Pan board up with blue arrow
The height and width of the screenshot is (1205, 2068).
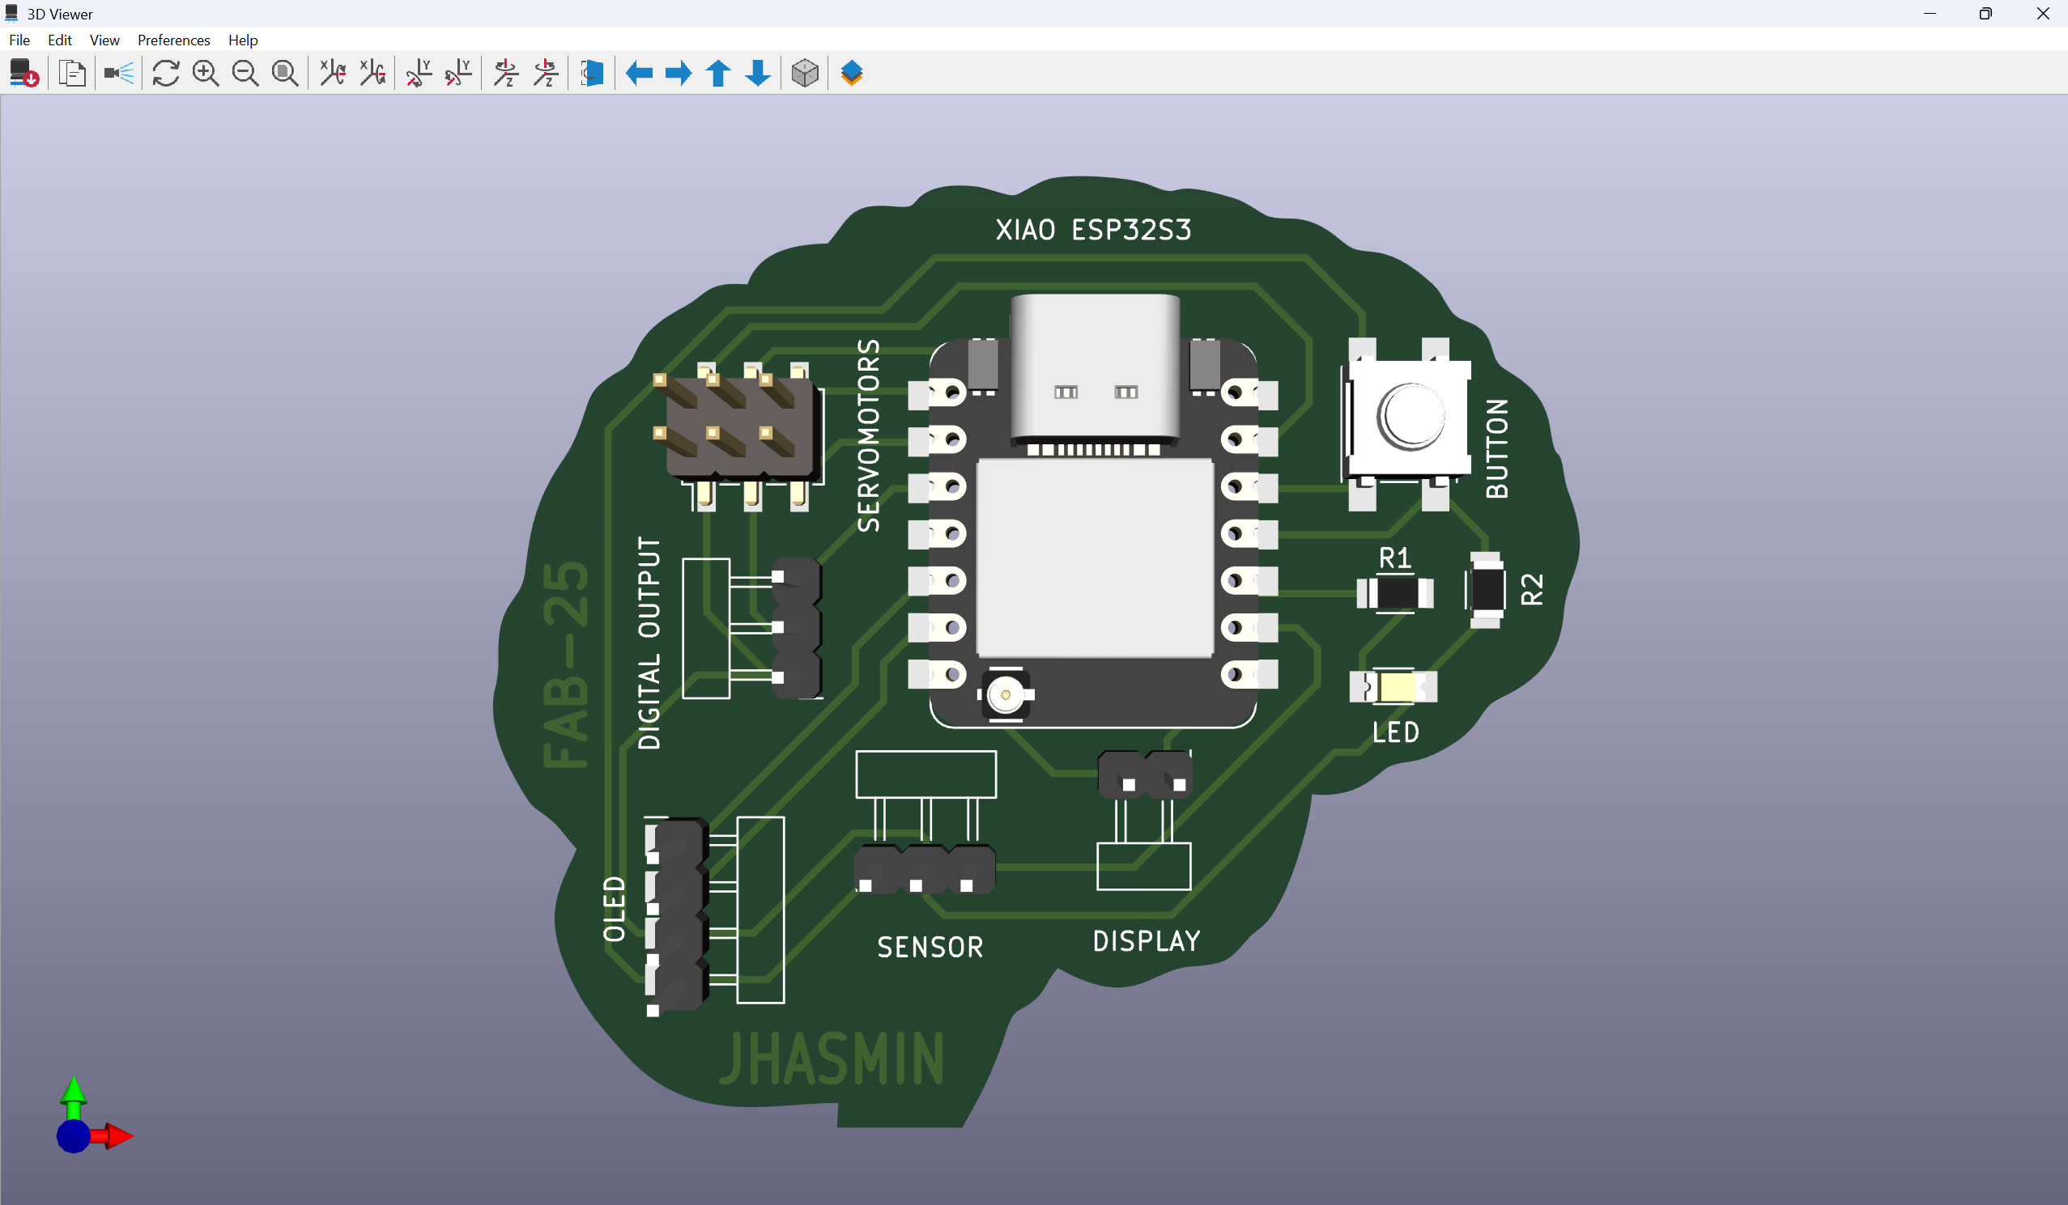(x=718, y=73)
